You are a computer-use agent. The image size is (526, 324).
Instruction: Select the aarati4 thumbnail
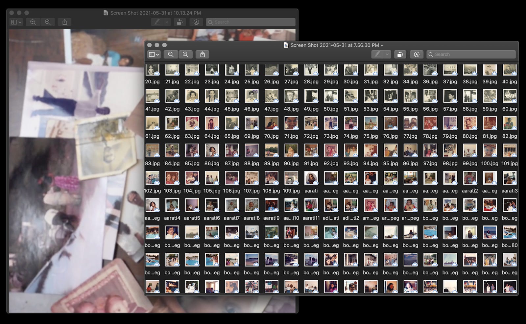(x=172, y=205)
